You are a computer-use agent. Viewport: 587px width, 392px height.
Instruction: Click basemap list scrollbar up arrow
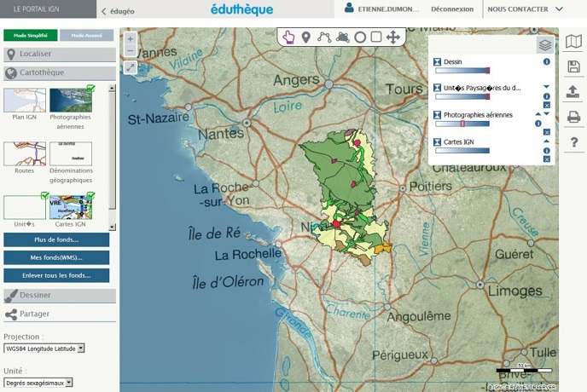(112, 89)
